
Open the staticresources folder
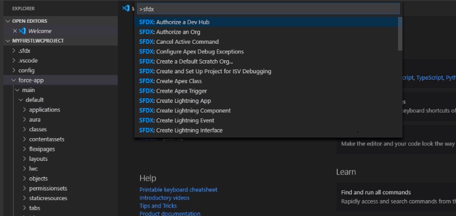tap(48, 198)
